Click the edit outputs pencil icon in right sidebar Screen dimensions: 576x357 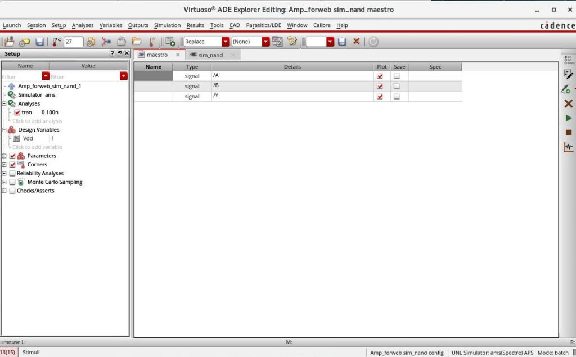[x=568, y=74]
